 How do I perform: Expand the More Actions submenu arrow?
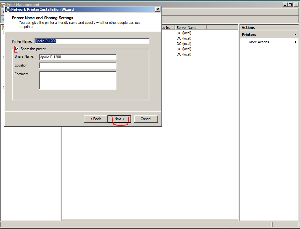[296, 42]
